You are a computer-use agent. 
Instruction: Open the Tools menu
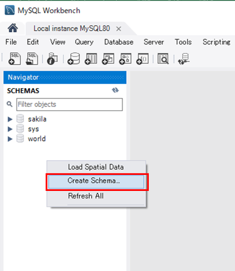(183, 42)
